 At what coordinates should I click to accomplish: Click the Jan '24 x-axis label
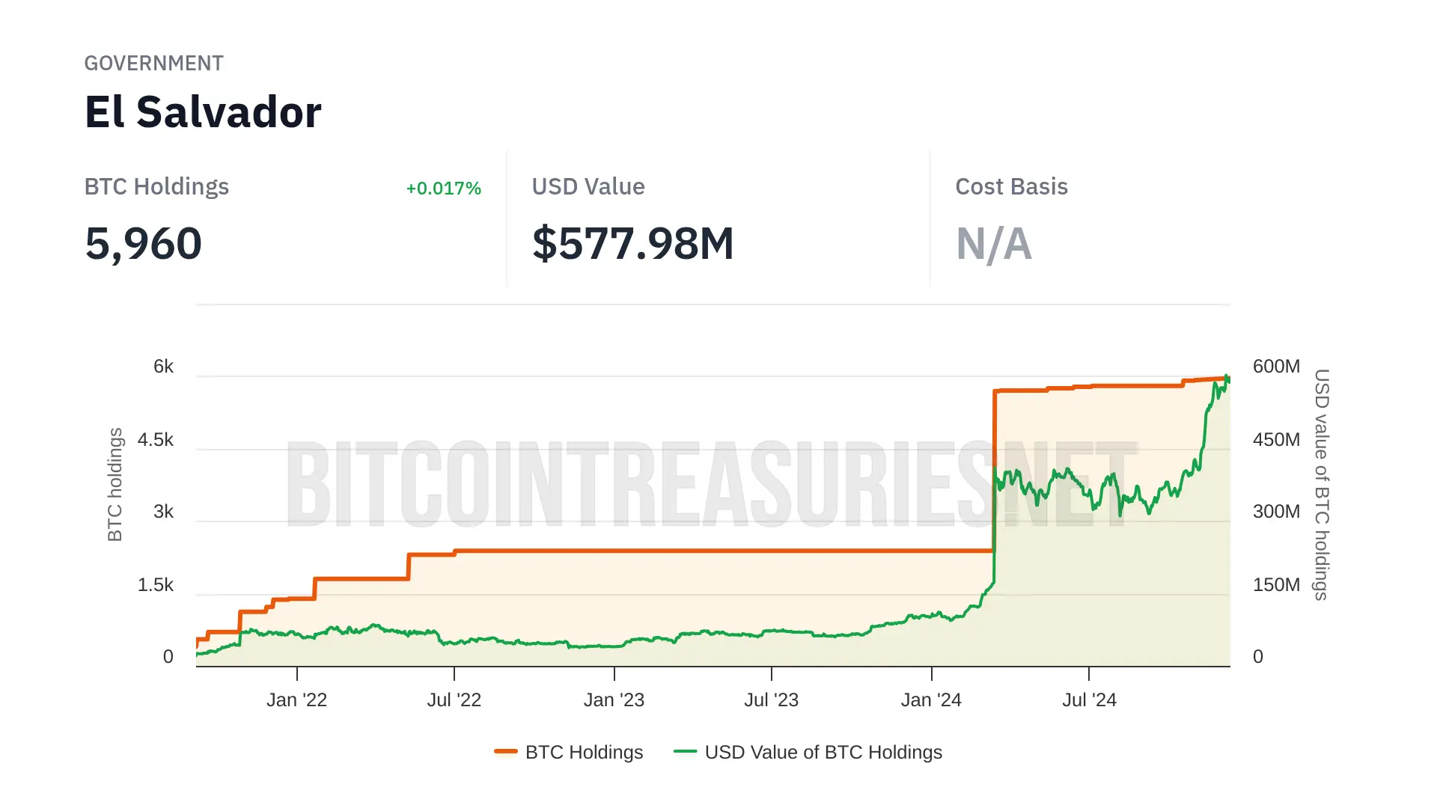(931, 700)
